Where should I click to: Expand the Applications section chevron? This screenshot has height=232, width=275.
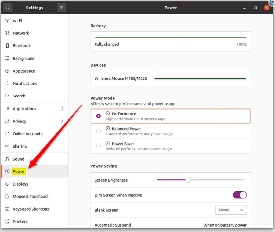pyautogui.click(x=62, y=109)
